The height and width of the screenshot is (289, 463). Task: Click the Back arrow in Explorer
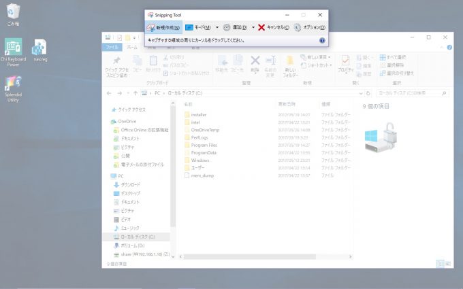(109, 93)
